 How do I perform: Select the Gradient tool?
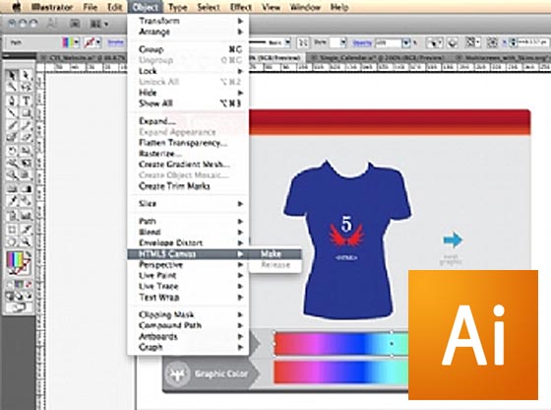pos(26,189)
